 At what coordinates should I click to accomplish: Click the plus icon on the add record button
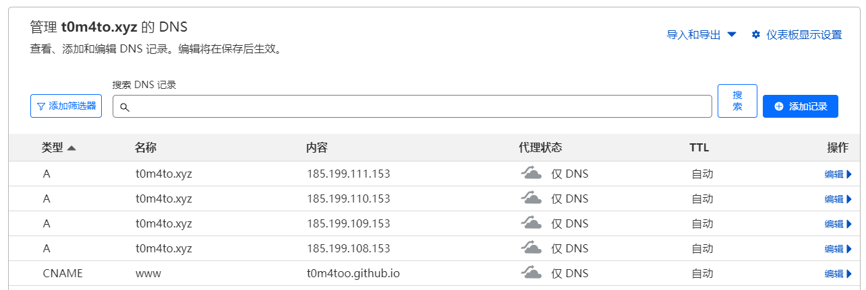coord(779,106)
